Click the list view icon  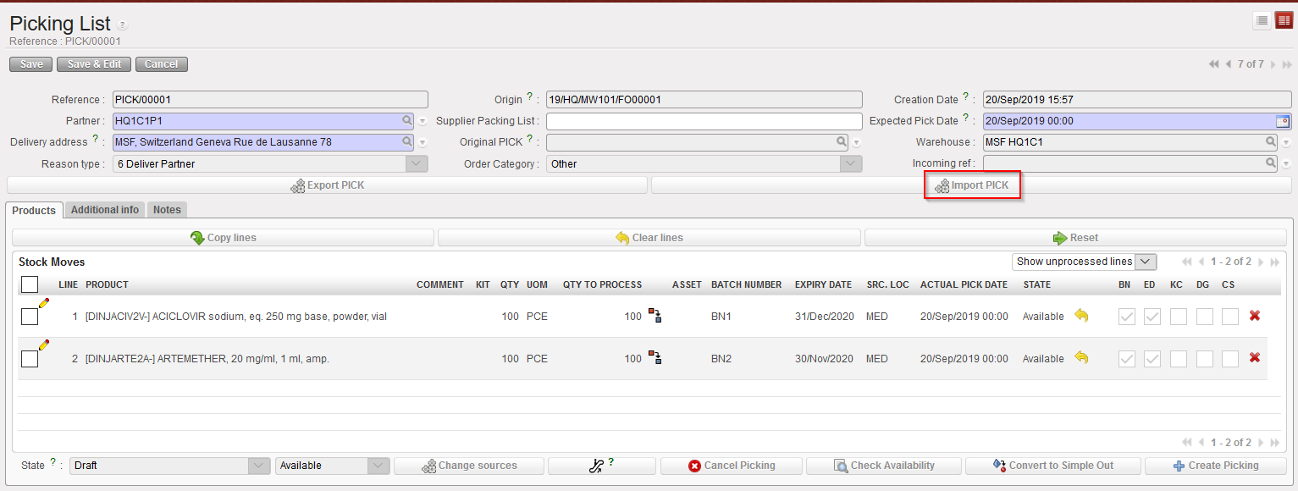point(1262,21)
